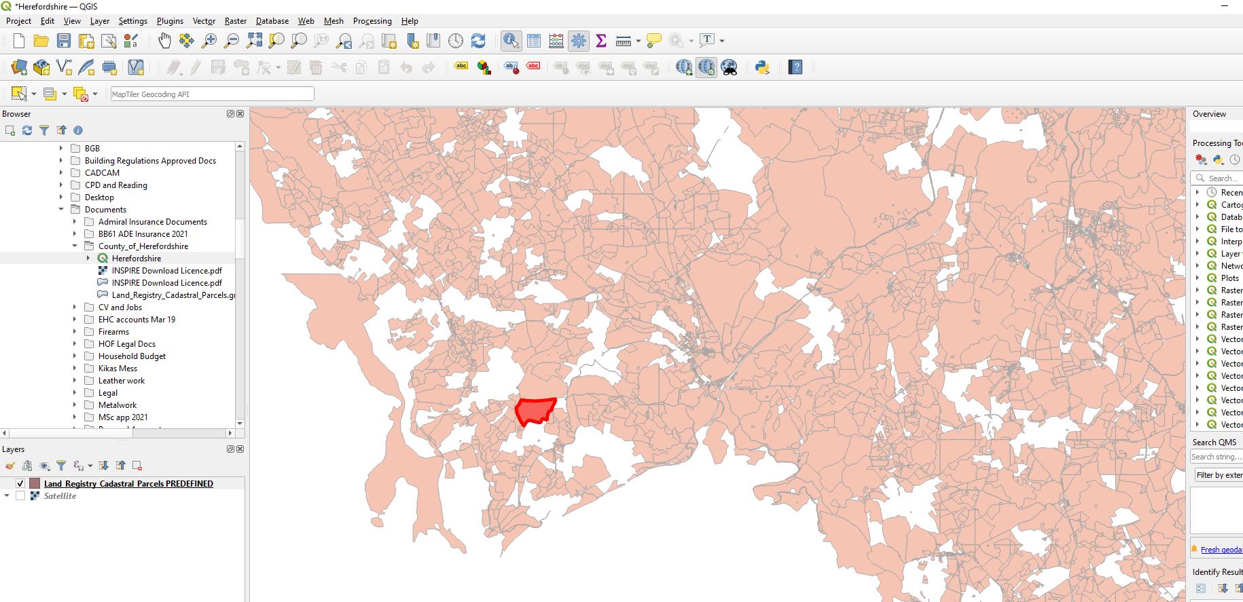This screenshot has height=602, width=1243.
Task: Toggle the Processing Toolbox gear icon
Action: coord(579,41)
